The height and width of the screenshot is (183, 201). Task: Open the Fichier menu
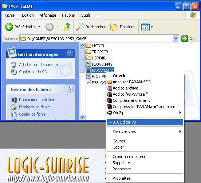pos(11,15)
